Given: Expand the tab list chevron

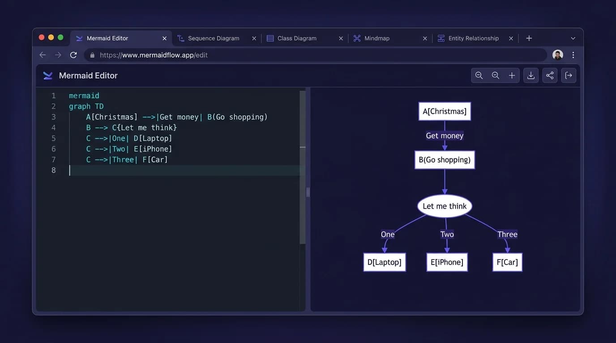Looking at the screenshot, I should (x=573, y=38).
